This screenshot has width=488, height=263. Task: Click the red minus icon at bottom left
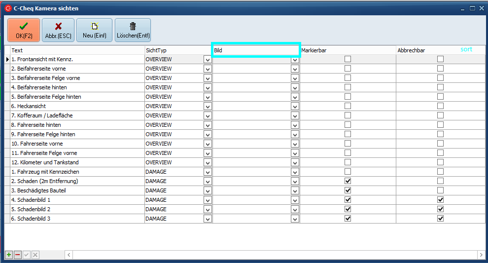point(18,255)
